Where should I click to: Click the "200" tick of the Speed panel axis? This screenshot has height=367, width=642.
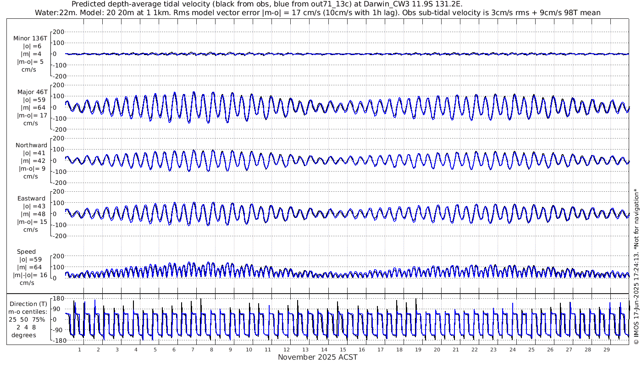pos(58,256)
